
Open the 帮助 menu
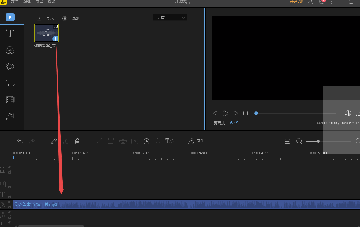pyautogui.click(x=52, y=2)
